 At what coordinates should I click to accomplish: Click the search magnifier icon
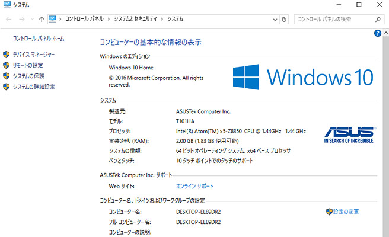click(x=378, y=19)
